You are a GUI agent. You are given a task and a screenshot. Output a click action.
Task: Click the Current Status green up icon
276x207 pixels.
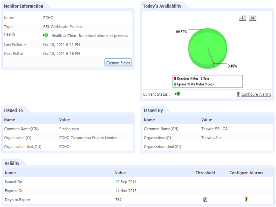click(x=178, y=94)
